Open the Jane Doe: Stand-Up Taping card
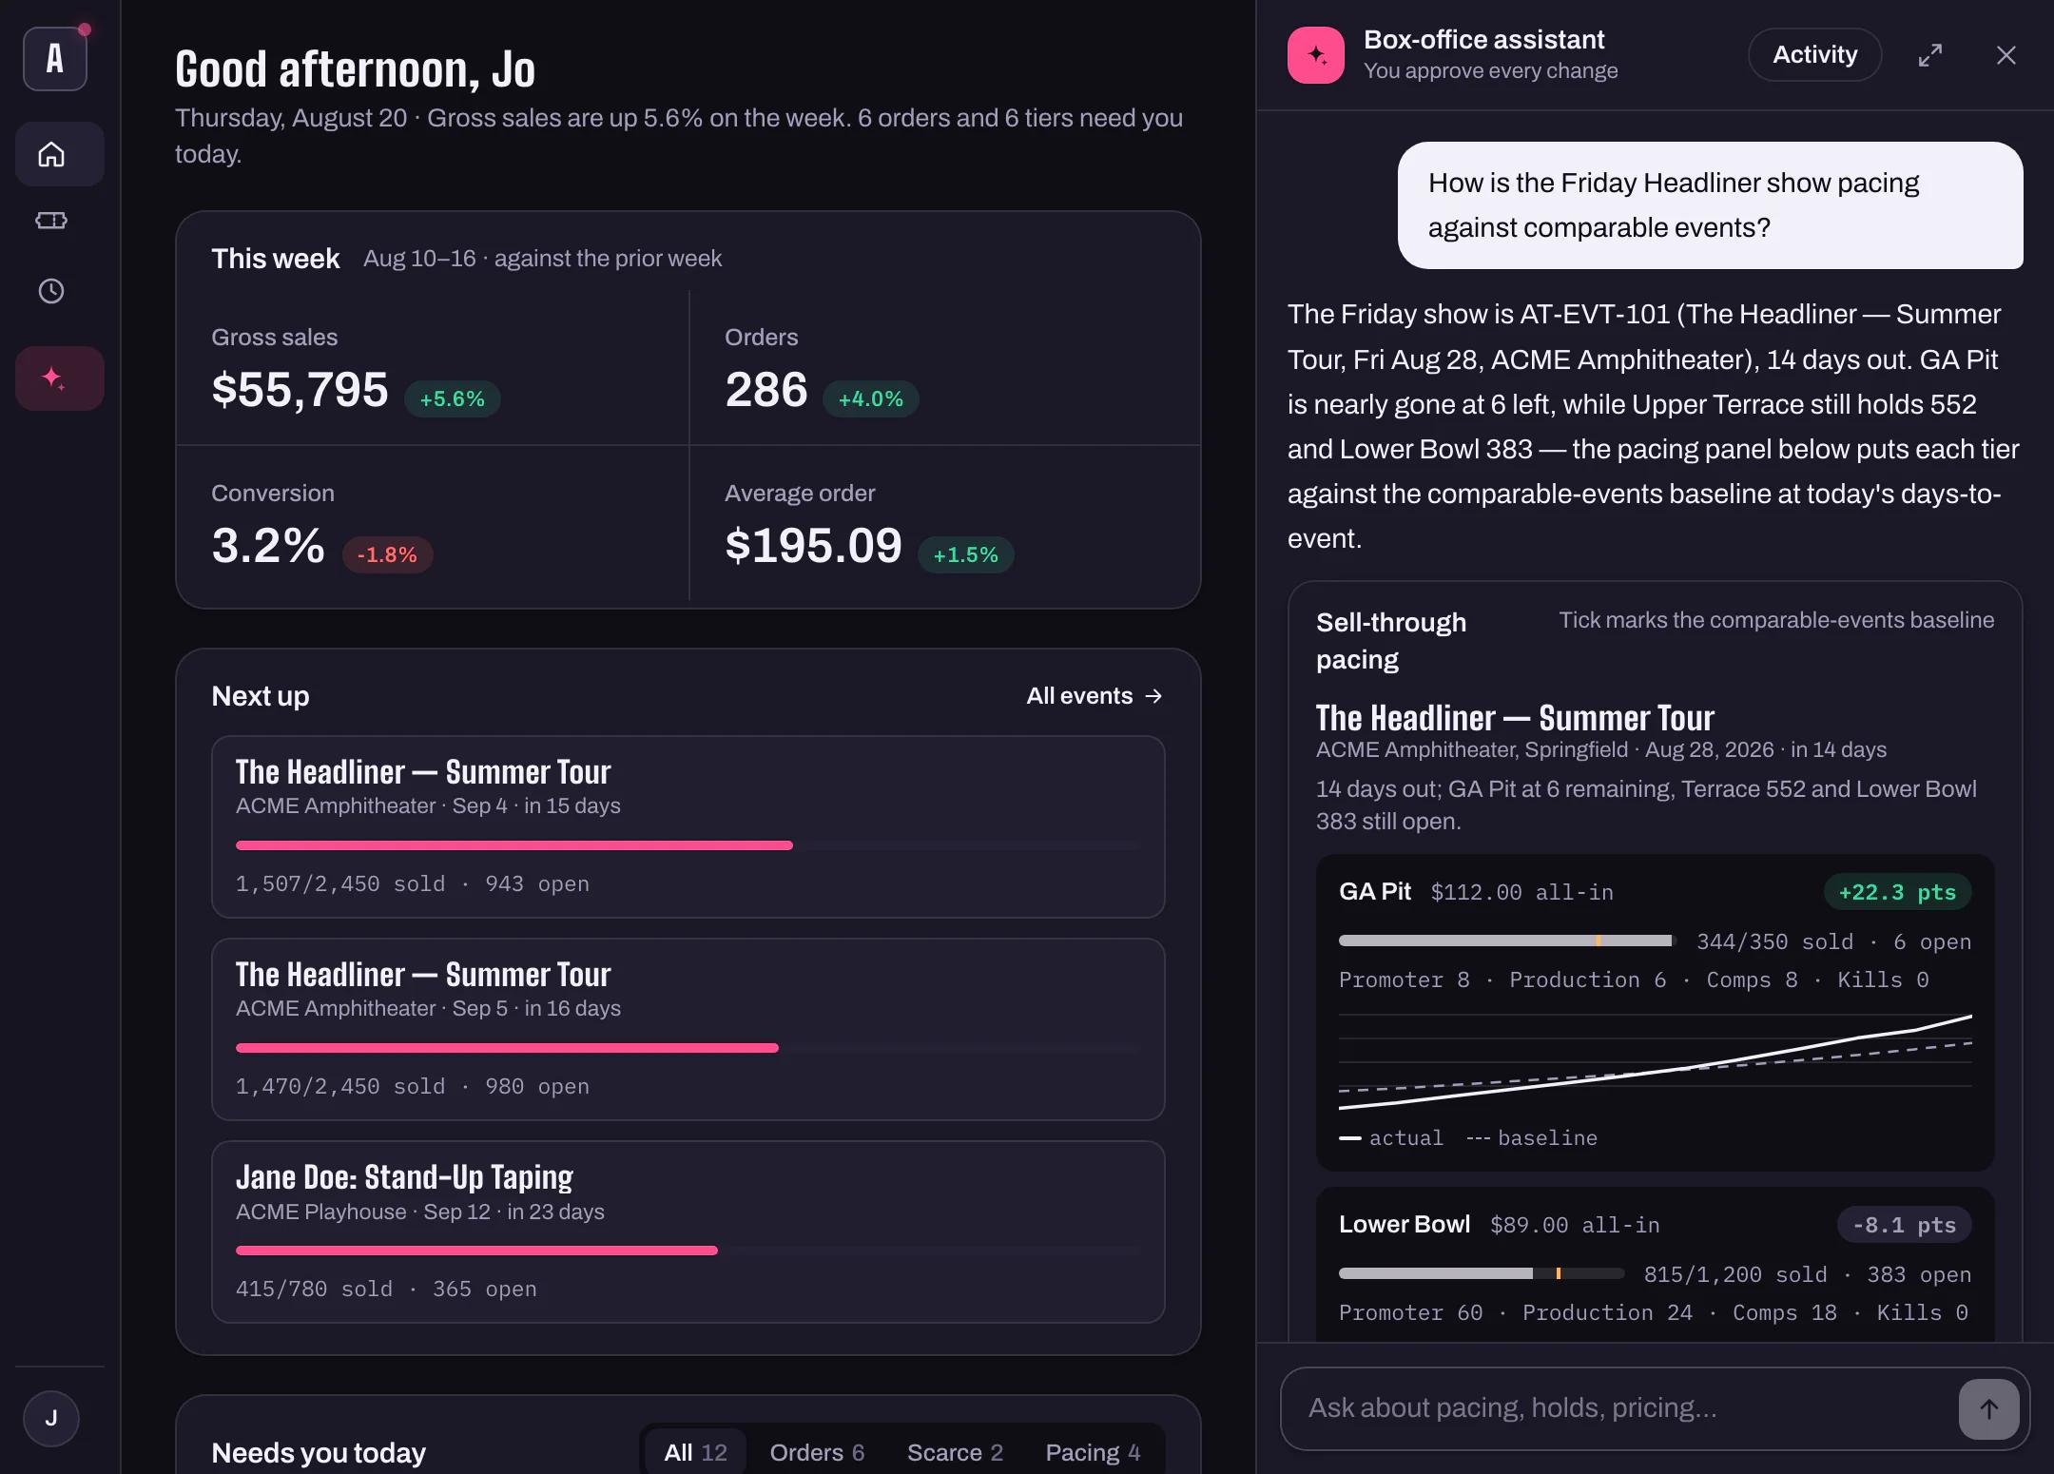 (688, 1232)
